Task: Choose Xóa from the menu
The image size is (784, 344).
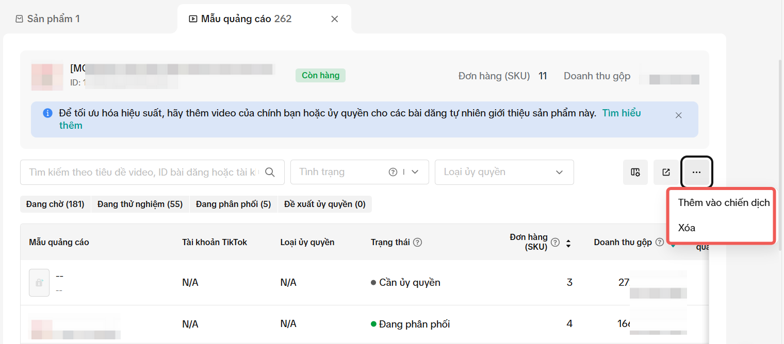Action: click(x=687, y=228)
